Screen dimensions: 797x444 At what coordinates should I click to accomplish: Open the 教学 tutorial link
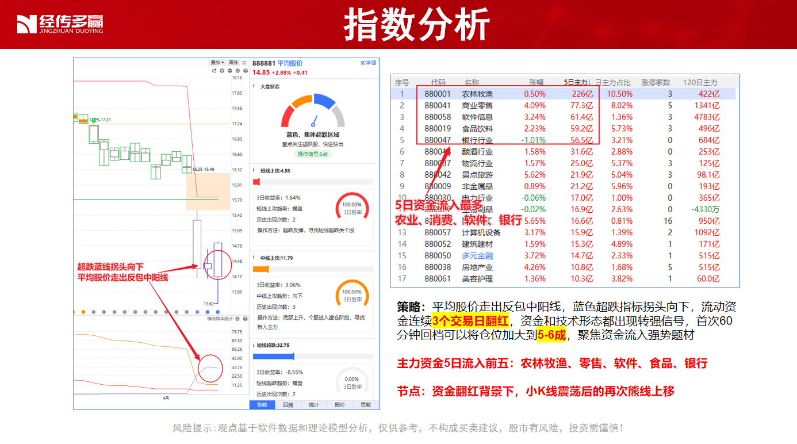(368, 63)
